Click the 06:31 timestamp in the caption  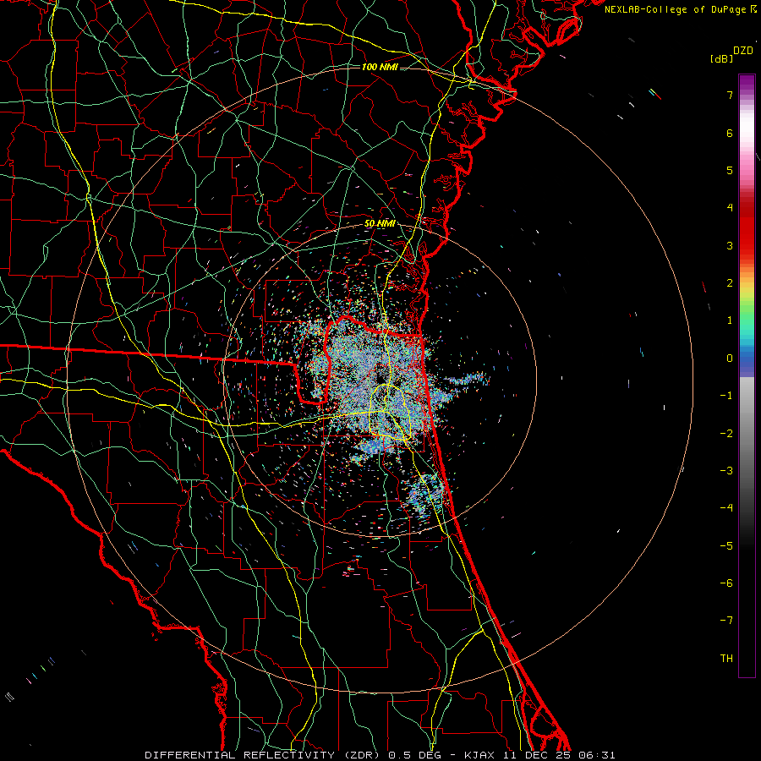[x=597, y=755]
